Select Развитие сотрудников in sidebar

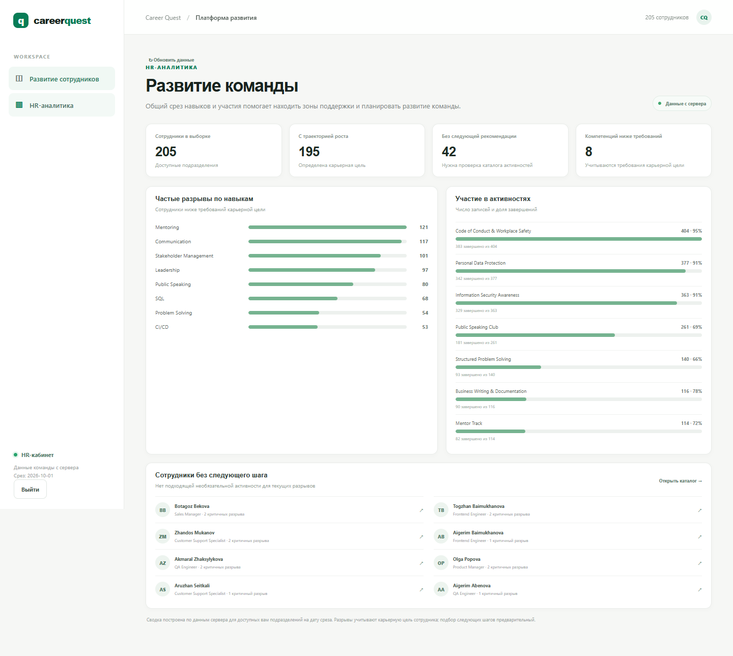[x=62, y=79]
